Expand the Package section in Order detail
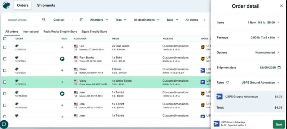 coord(278,38)
